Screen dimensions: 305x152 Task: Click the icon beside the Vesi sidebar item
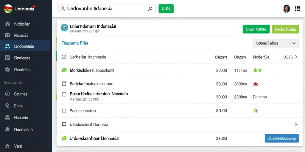[7, 146]
